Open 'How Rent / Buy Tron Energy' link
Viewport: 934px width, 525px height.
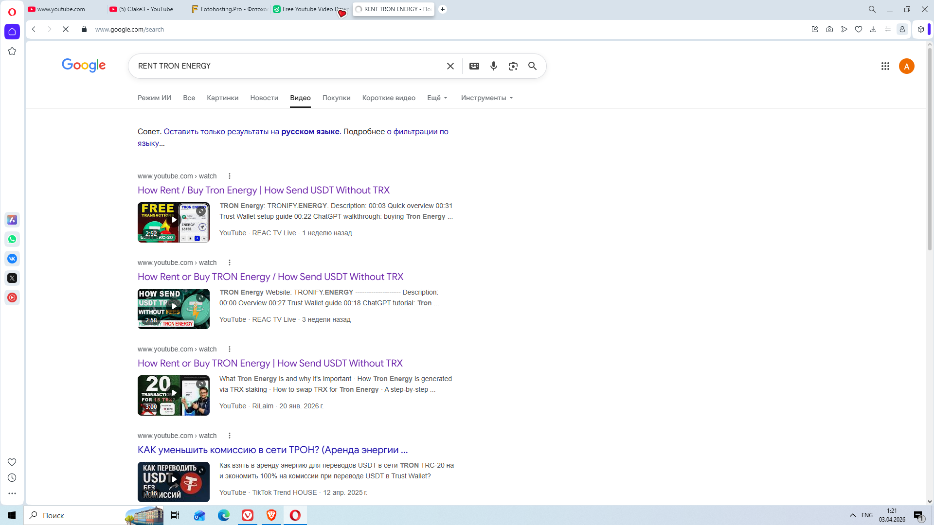(263, 190)
